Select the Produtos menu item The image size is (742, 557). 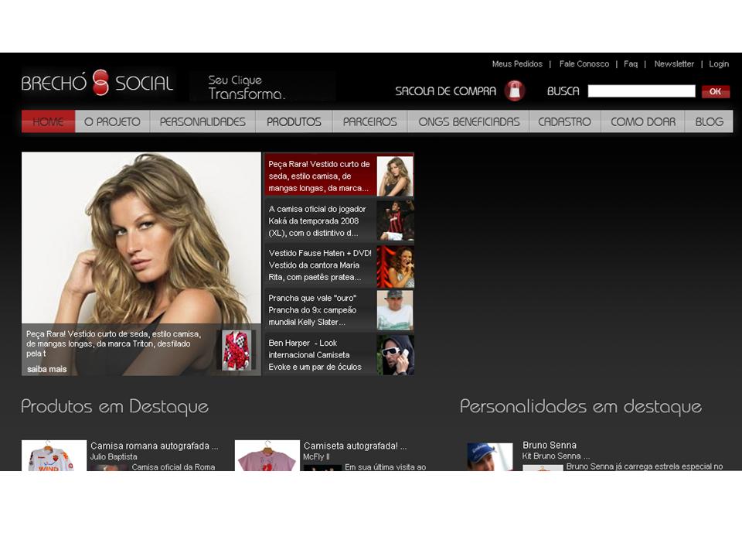coord(294,121)
